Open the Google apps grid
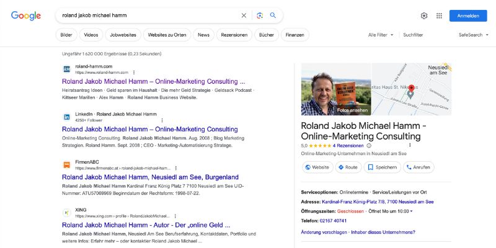This screenshot has height=248, width=496. [439, 16]
